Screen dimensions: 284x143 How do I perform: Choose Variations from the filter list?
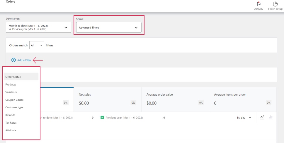[11, 92]
